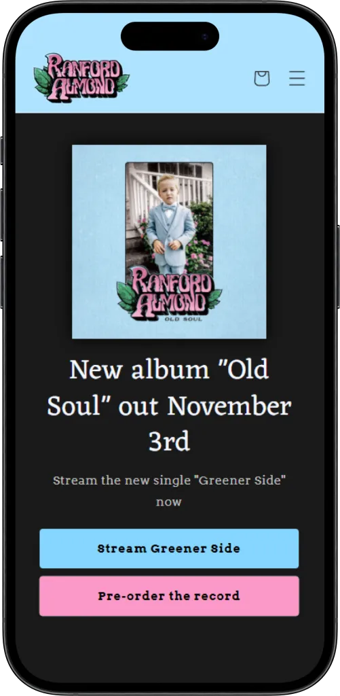
Task: Click the "Stream the new single" subtitle text
Action: pyautogui.click(x=169, y=491)
